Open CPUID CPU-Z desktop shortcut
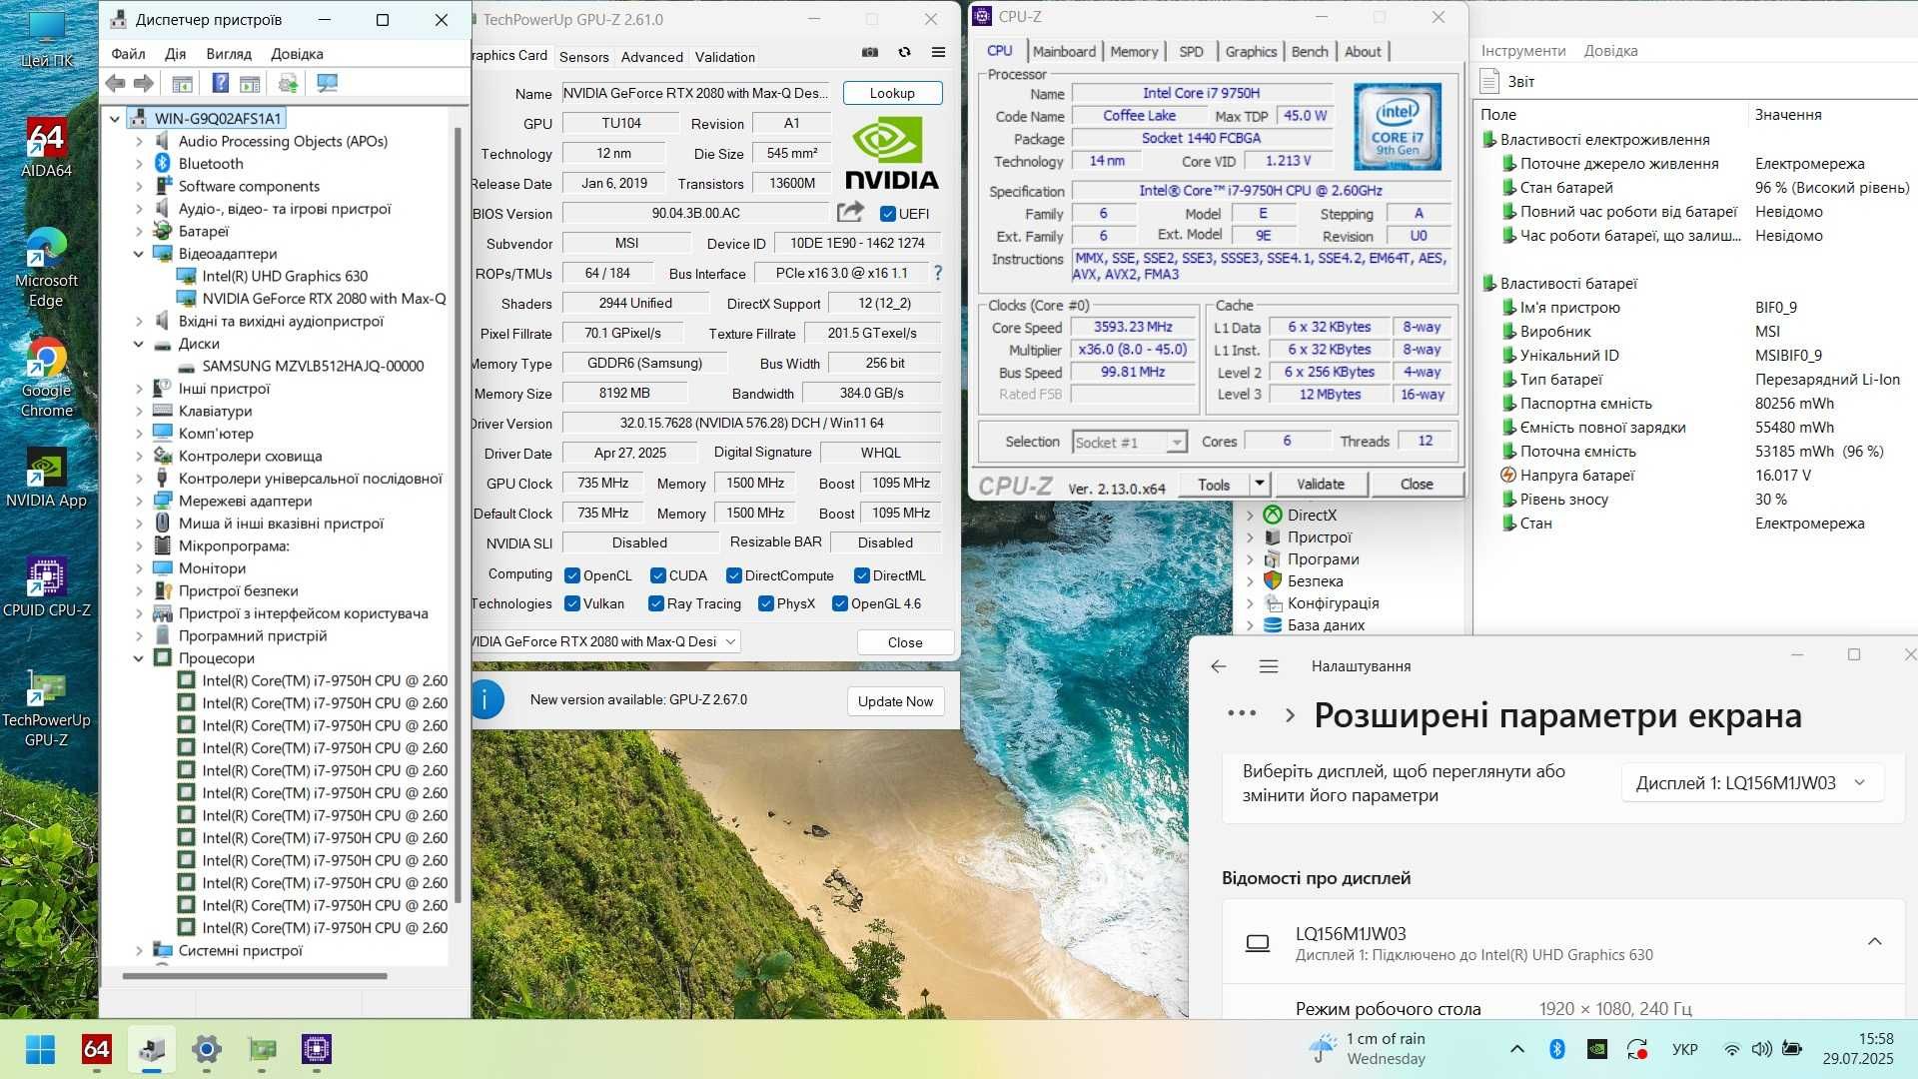 pos(46,587)
